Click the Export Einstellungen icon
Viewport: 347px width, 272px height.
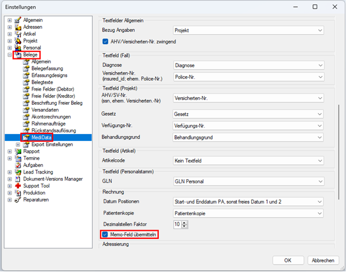(x=26, y=144)
